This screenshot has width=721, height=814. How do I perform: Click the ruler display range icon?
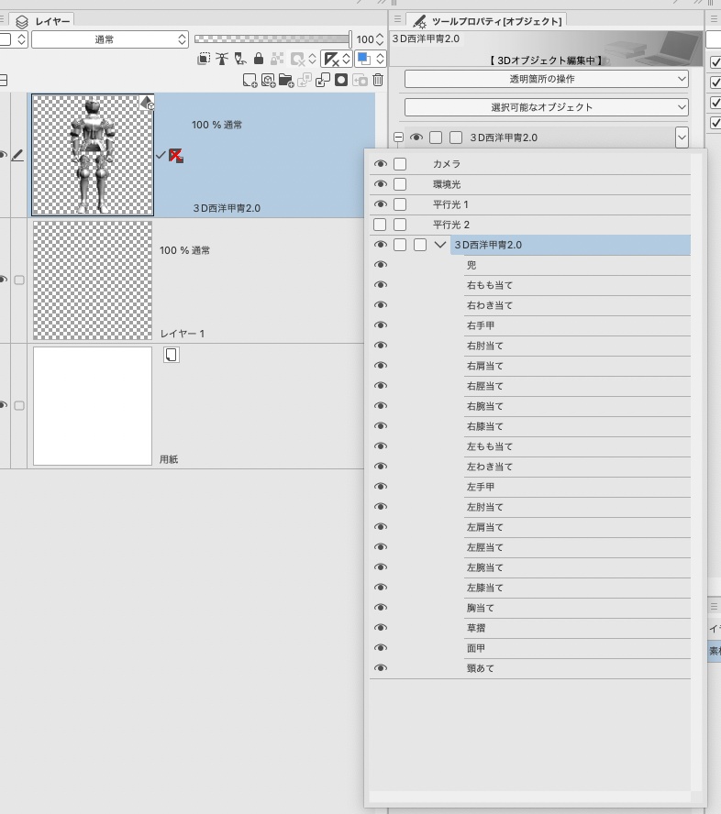coord(331,59)
